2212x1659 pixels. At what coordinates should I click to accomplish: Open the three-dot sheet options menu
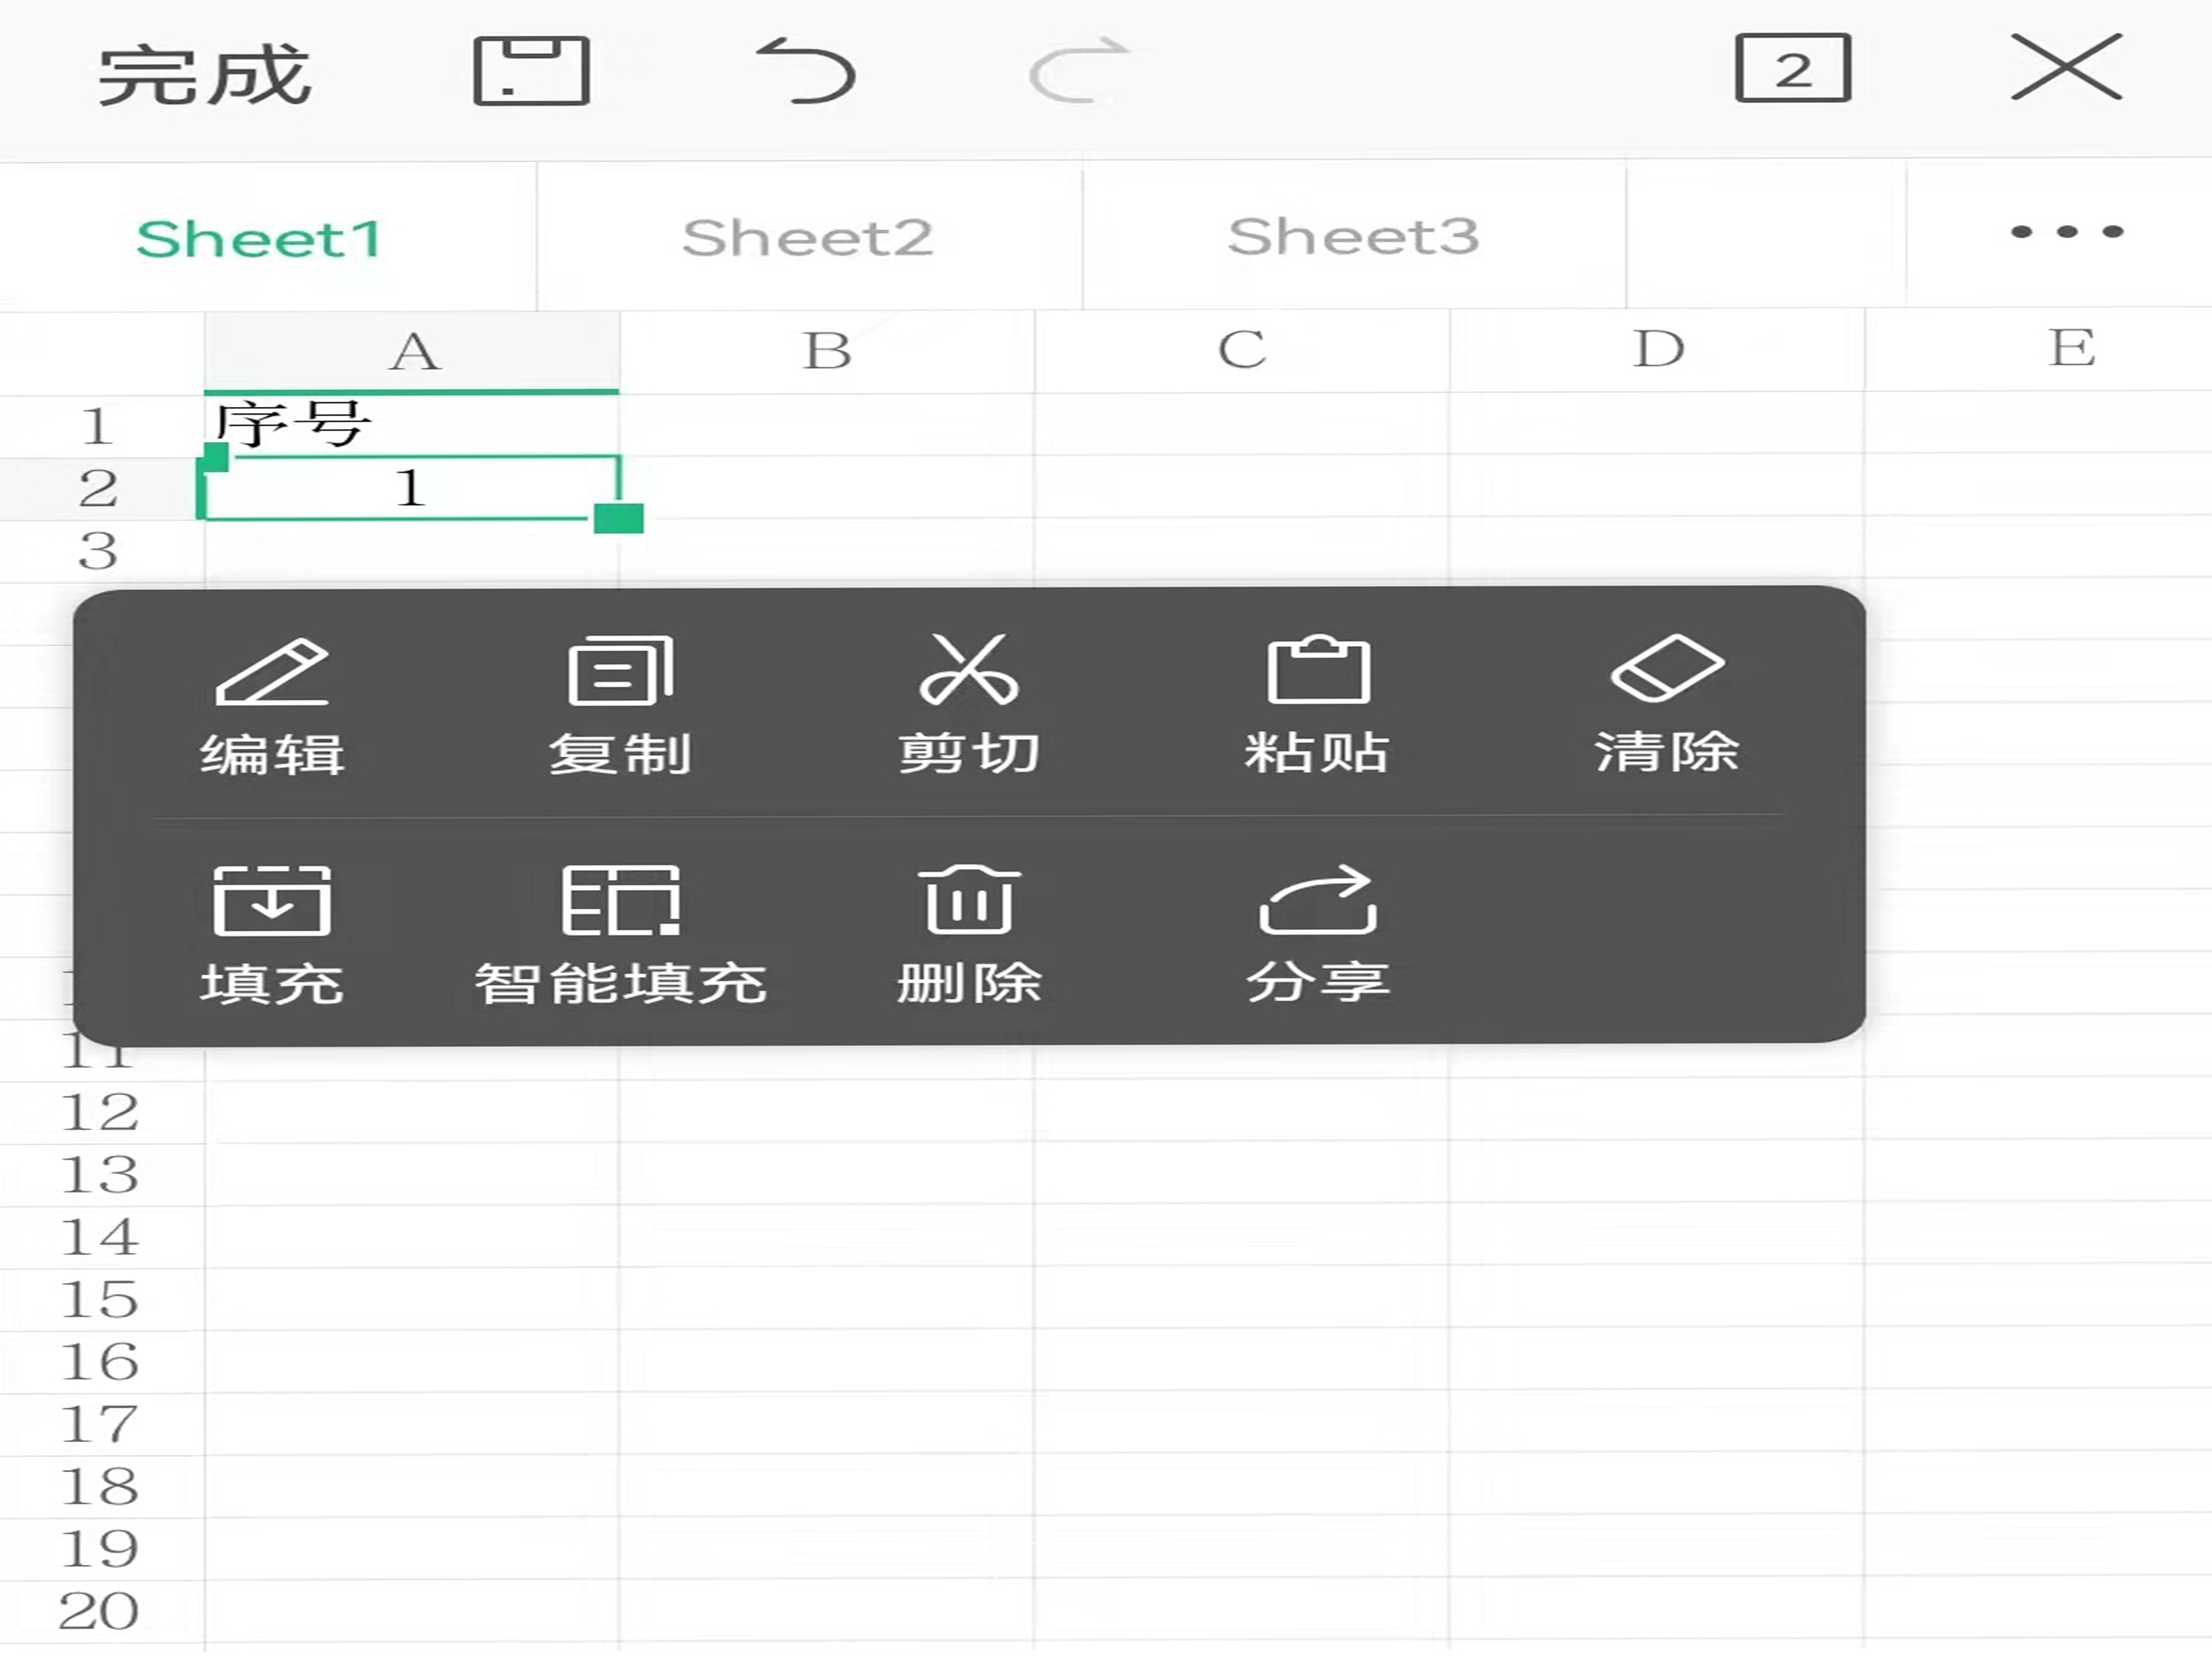tap(2066, 232)
